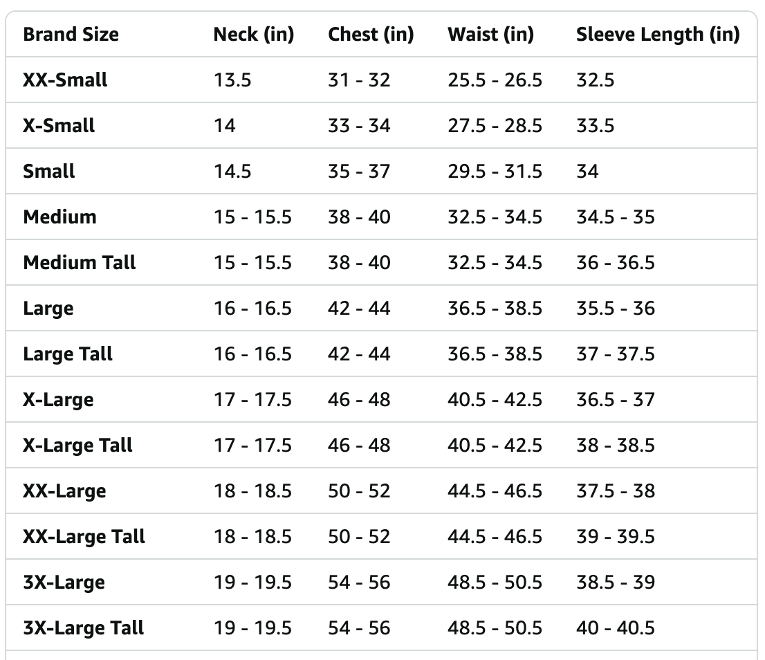Select the 40 - 40.5 sleeve length cell
765x660 pixels.
coord(615,627)
